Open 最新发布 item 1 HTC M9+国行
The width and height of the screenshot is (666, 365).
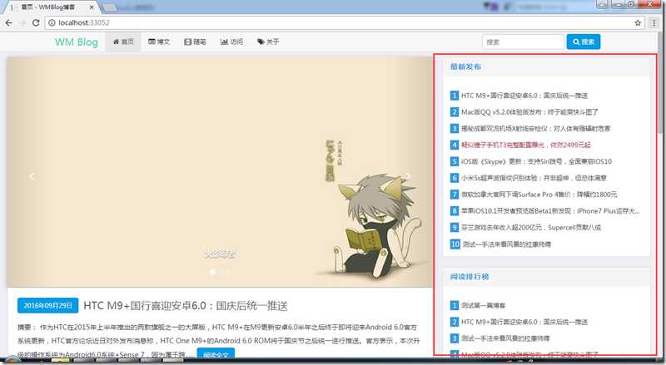tap(524, 96)
